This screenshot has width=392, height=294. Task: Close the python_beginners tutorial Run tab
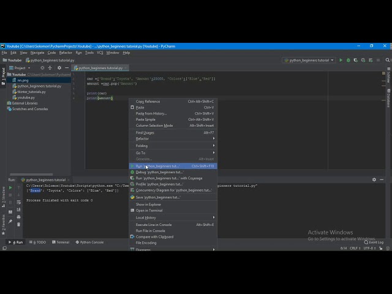[69, 180]
